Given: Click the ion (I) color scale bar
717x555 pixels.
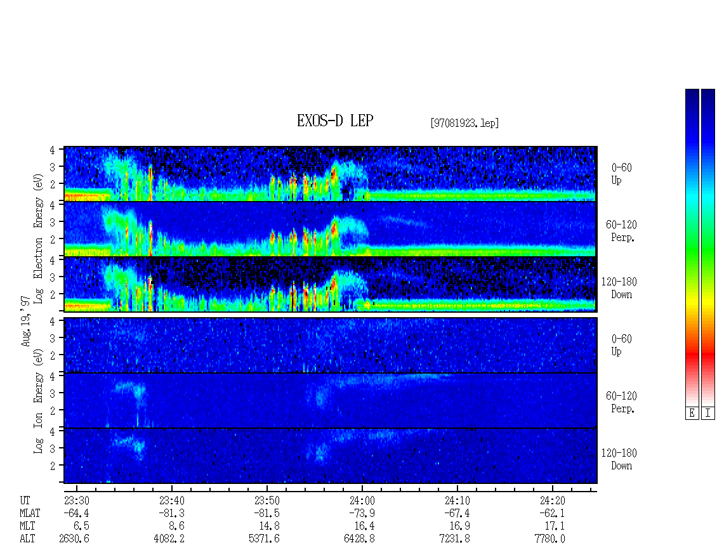Looking at the screenshot, I should [x=708, y=247].
